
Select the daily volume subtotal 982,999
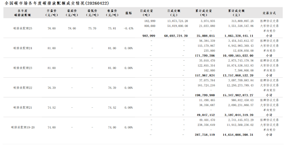[x=149, y=36]
